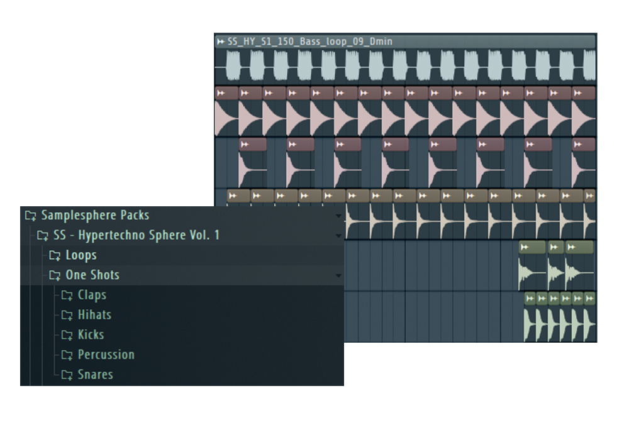
Task: Select the One Shots folder label
Action: (92, 275)
